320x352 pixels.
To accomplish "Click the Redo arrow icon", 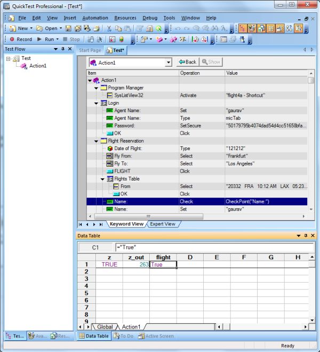I will pos(187,28).
